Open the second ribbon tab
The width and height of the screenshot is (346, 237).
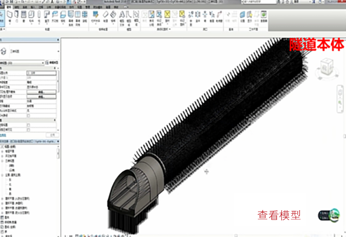17,7
